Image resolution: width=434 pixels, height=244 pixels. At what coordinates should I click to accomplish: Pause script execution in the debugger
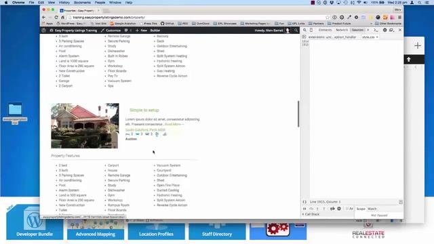304,209
